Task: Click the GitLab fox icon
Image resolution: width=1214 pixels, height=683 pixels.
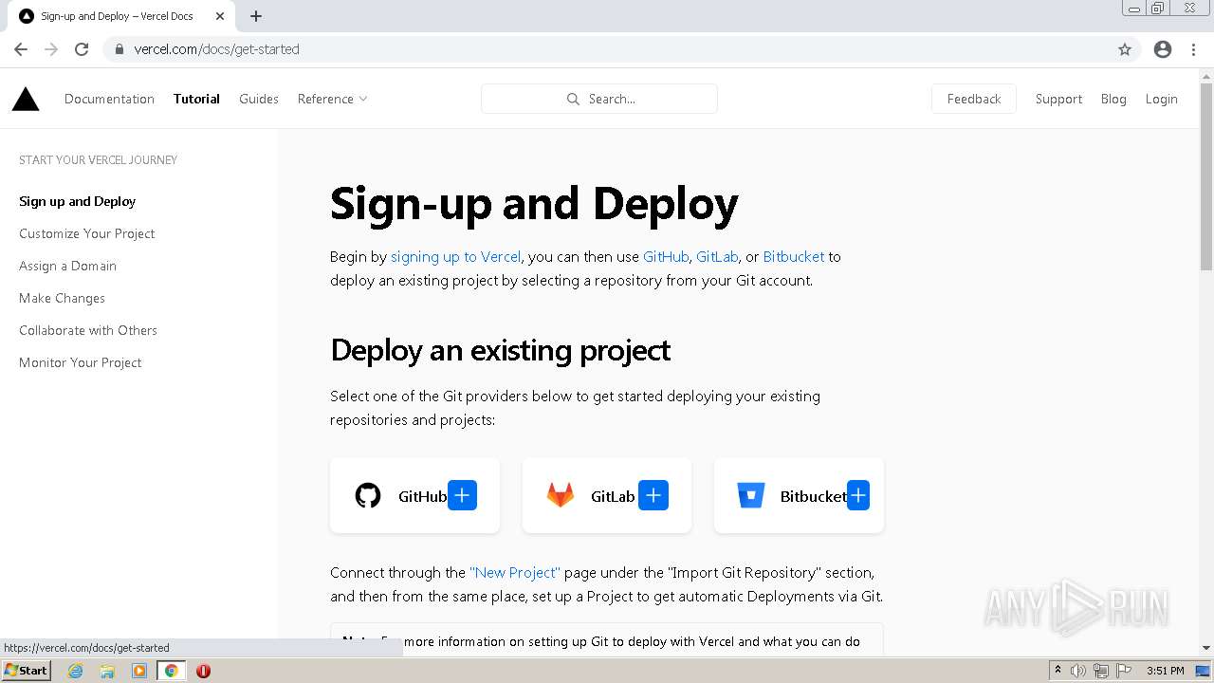Action: [x=560, y=495]
